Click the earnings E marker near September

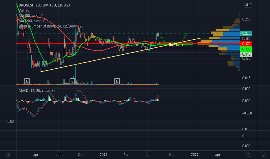tap(72, 81)
